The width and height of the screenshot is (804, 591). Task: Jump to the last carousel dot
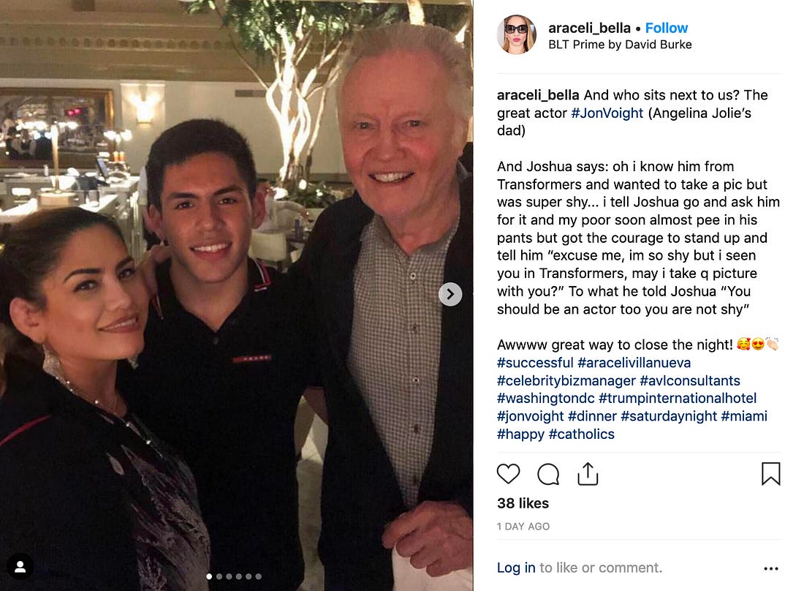tap(259, 576)
